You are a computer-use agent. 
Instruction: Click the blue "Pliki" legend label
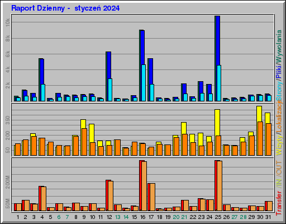(279, 72)
